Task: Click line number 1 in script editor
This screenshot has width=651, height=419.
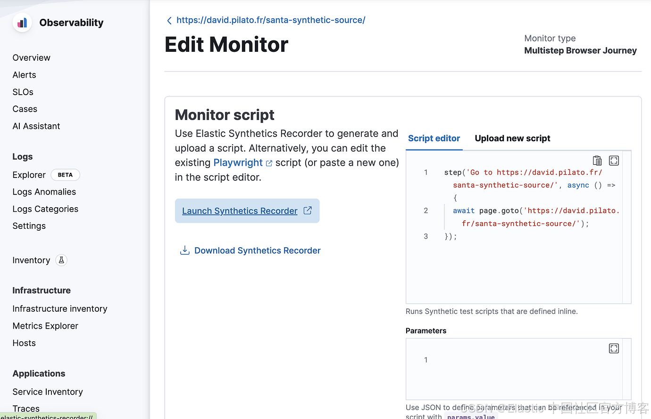Action: tap(426, 172)
